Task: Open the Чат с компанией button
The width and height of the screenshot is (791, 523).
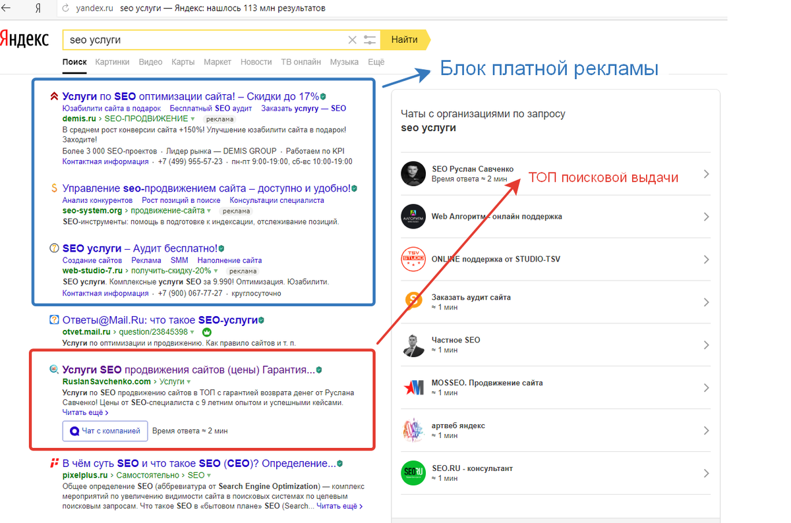Action: pyautogui.click(x=105, y=431)
